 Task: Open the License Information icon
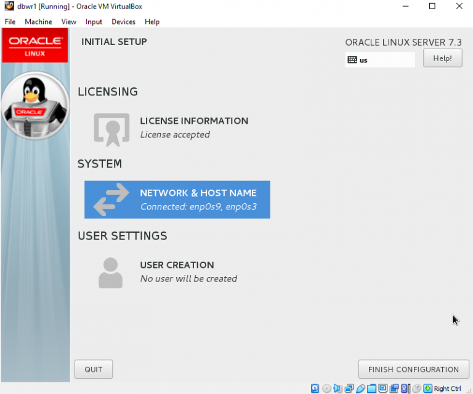point(111,129)
